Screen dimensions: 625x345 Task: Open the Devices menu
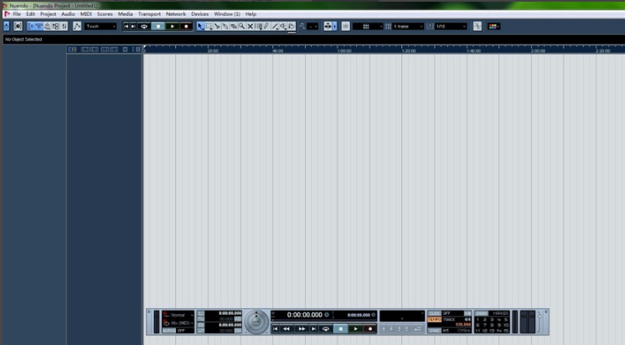(x=199, y=14)
